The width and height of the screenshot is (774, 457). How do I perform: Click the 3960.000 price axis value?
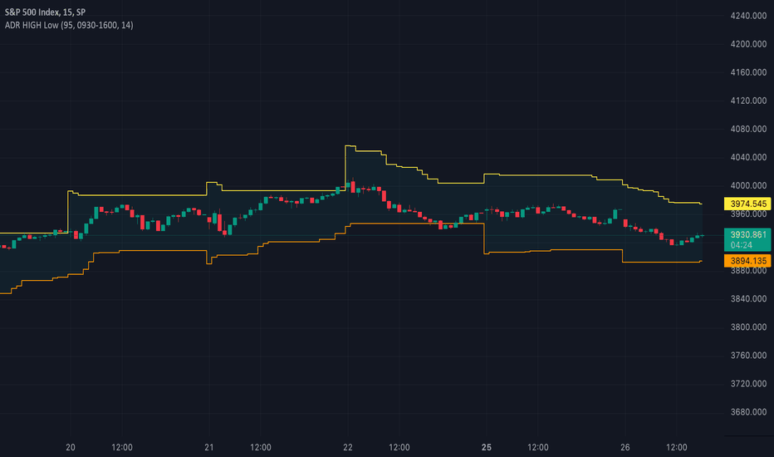[x=748, y=214]
